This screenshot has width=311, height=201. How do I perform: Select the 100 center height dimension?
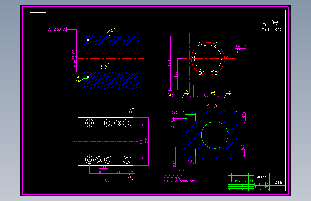[x=175, y=74]
